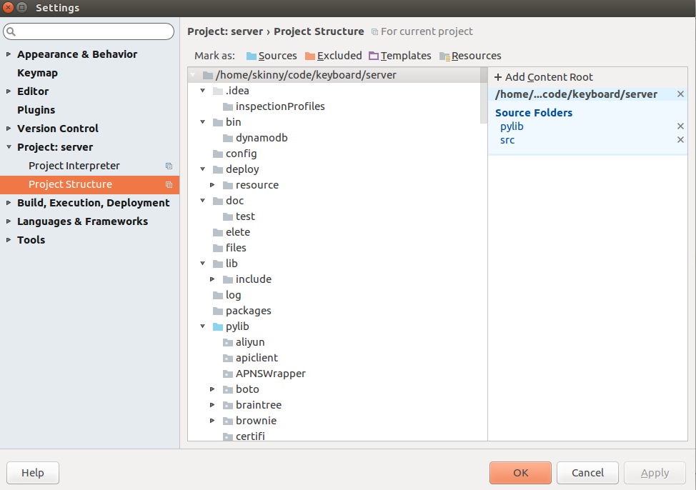696x490 pixels.
Task: Open the 'Project: server' breadcrumb
Action: click(x=225, y=31)
